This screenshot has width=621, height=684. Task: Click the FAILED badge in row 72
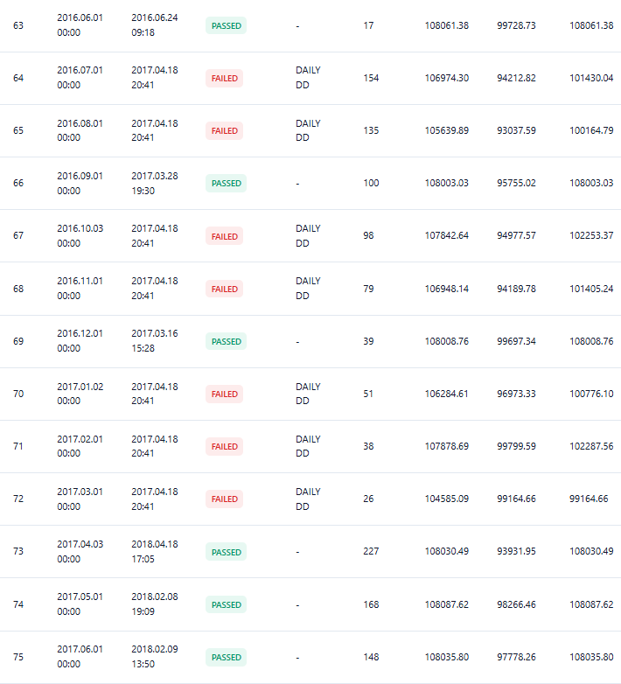[224, 499]
